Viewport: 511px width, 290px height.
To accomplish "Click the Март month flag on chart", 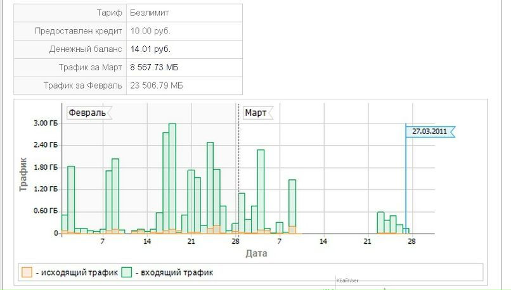I will (x=256, y=113).
